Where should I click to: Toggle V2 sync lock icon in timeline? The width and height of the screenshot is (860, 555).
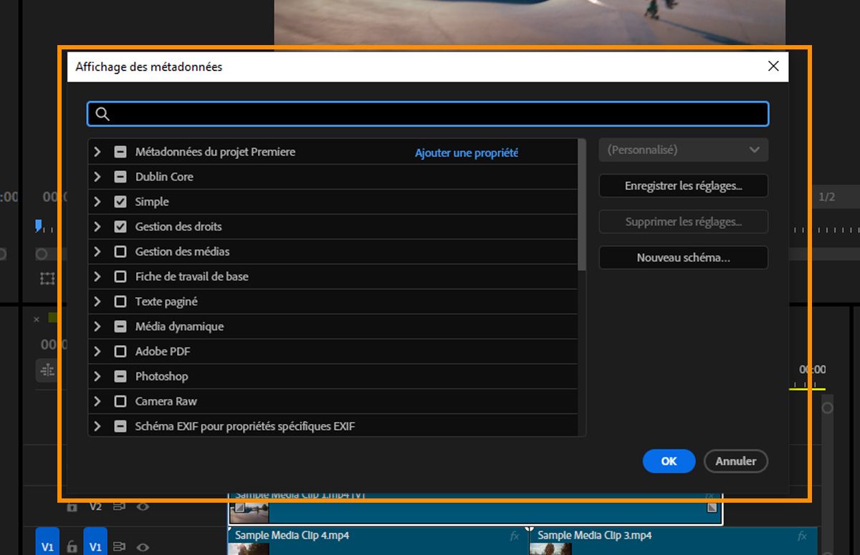click(120, 506)
